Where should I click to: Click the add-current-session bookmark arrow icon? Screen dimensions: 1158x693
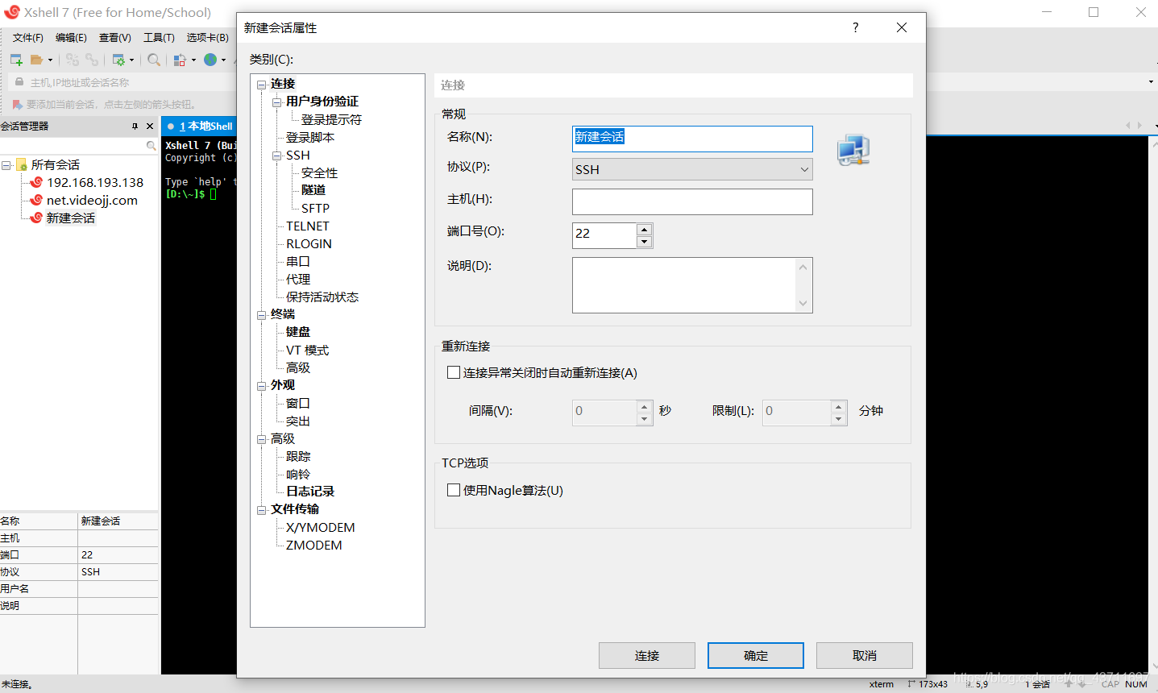click(x=17, y=104)
